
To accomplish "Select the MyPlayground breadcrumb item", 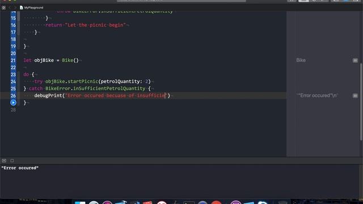I will (32, 7).
